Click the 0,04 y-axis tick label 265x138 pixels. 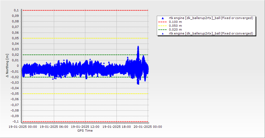pos(15,44)
